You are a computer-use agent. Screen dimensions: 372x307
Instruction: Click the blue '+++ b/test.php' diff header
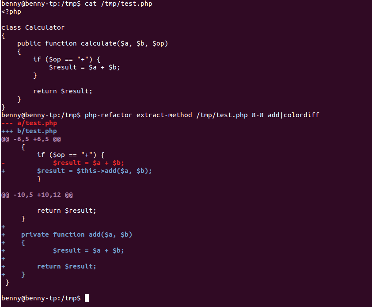point(29,131)
